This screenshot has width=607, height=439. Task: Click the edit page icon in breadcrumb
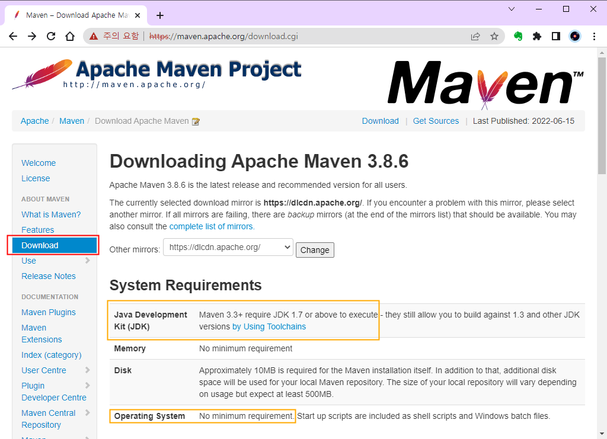pyautogui.click(x=196, y=121)
